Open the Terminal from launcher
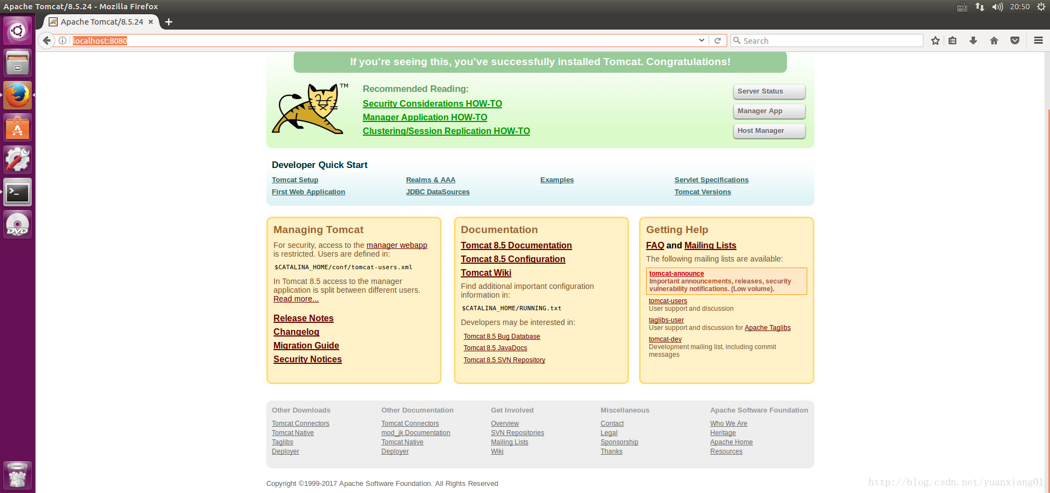Screen dimensions: 1050x493 click(x=18, y=192)
